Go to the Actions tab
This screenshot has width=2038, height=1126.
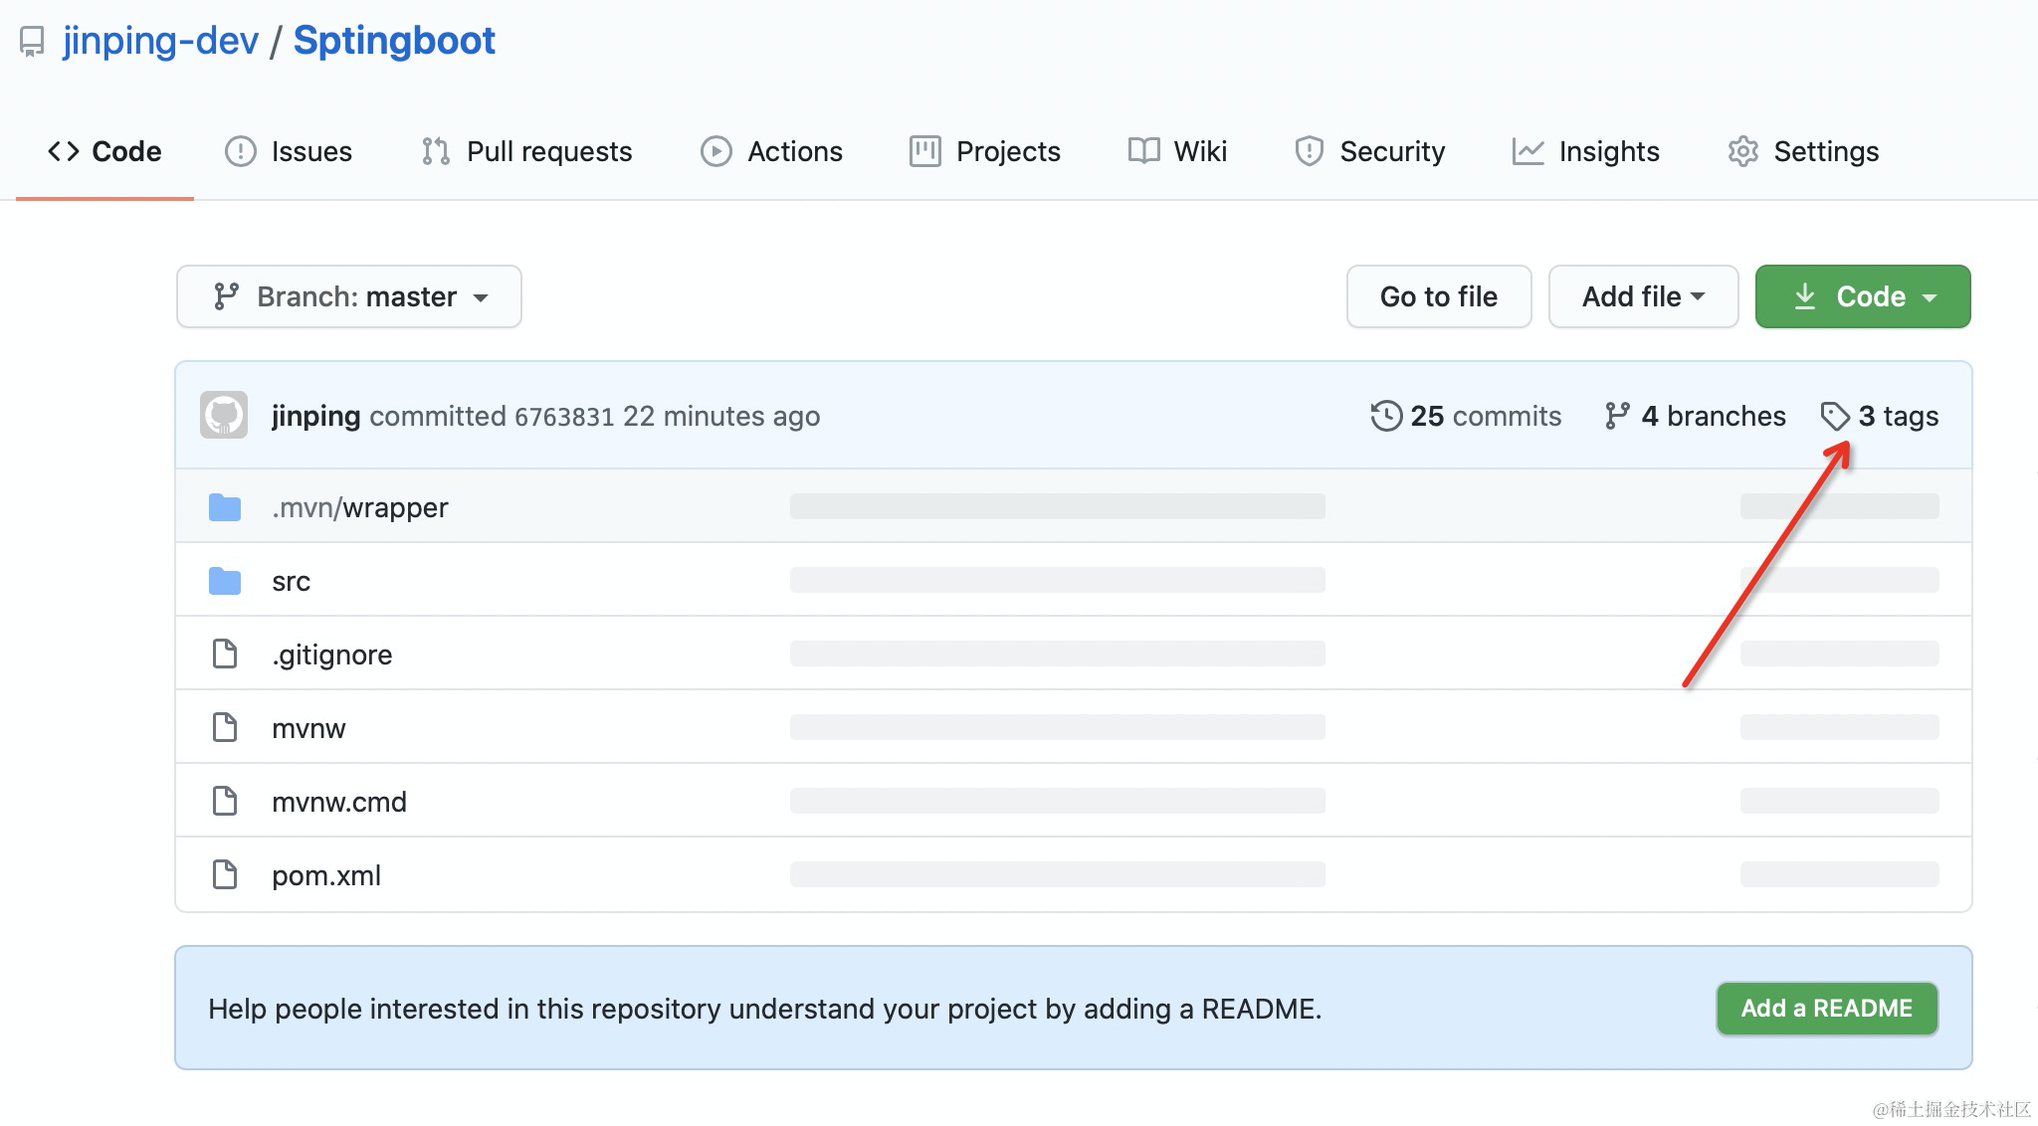point(772,151)
